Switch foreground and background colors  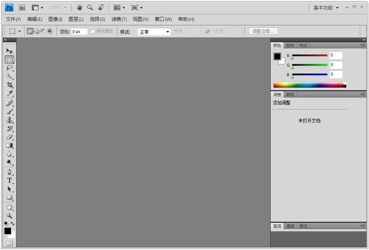[x=12, y=223]
